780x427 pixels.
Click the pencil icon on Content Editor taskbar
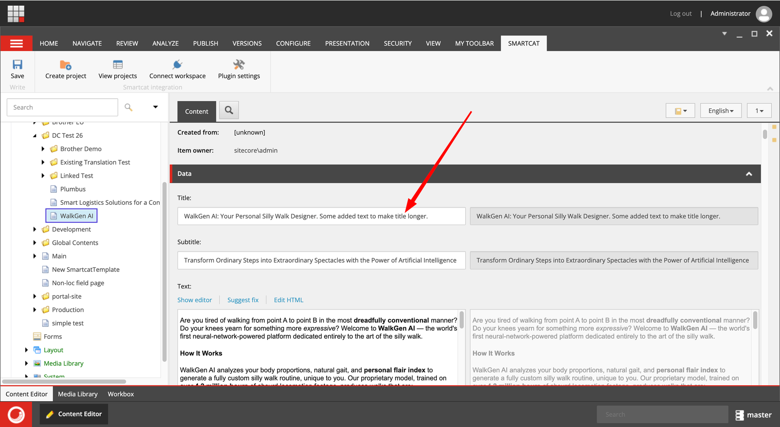50,414
